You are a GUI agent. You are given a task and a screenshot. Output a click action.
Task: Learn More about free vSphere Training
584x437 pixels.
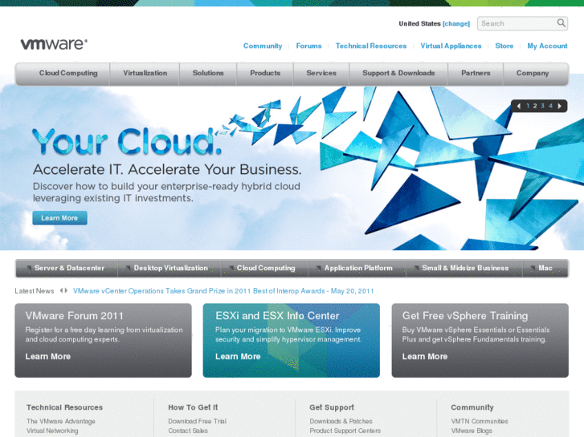click(x=425, y=356)
